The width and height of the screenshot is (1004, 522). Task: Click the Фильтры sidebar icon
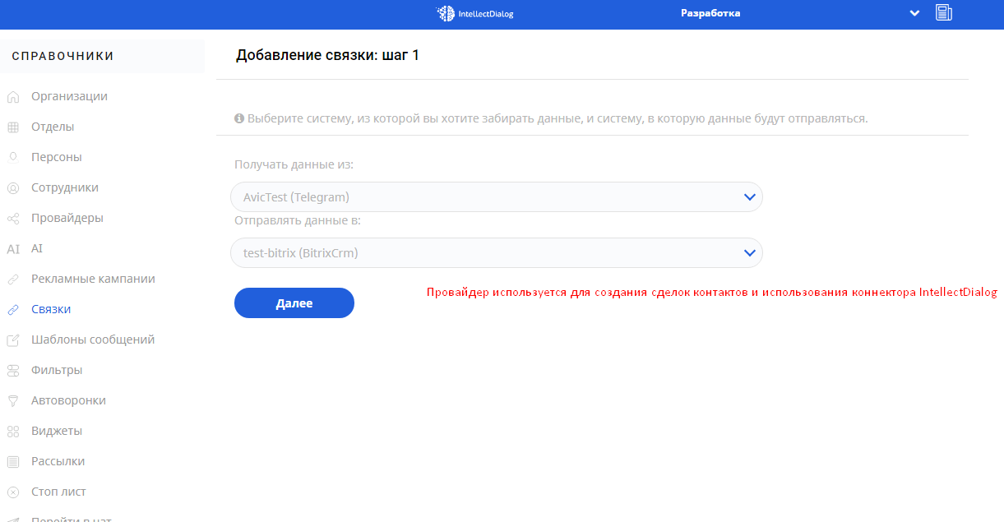point(13,371)
